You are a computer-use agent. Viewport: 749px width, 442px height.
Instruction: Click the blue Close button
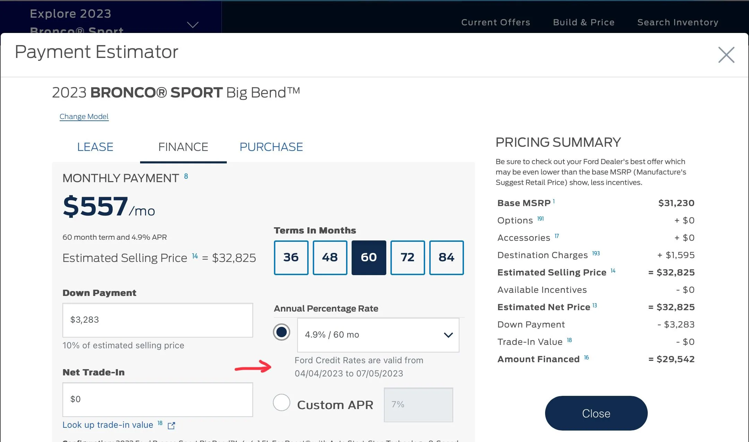click(x=596, y=413)
